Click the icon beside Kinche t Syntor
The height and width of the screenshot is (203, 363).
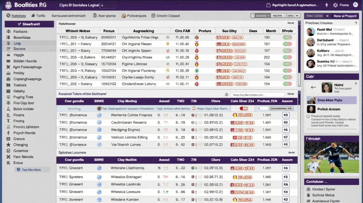click(308, 189)
